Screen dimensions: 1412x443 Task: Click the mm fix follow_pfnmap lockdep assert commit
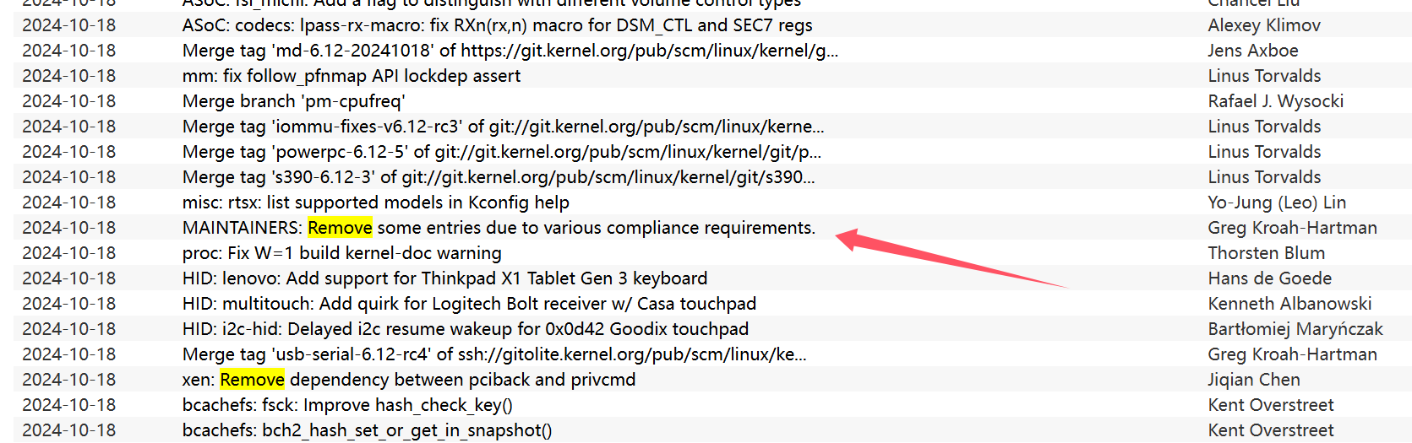click(x=352, y=76)
